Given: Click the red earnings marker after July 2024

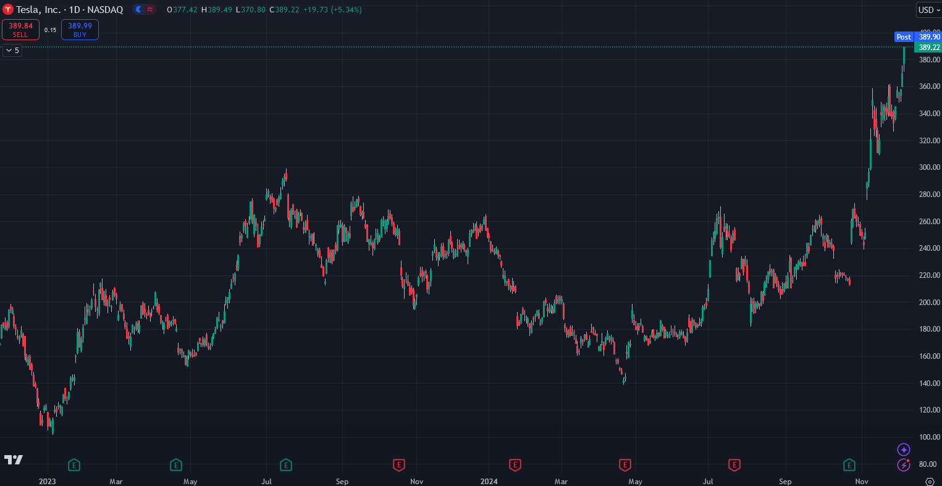Looking at the screenshot, I should 734,464.
